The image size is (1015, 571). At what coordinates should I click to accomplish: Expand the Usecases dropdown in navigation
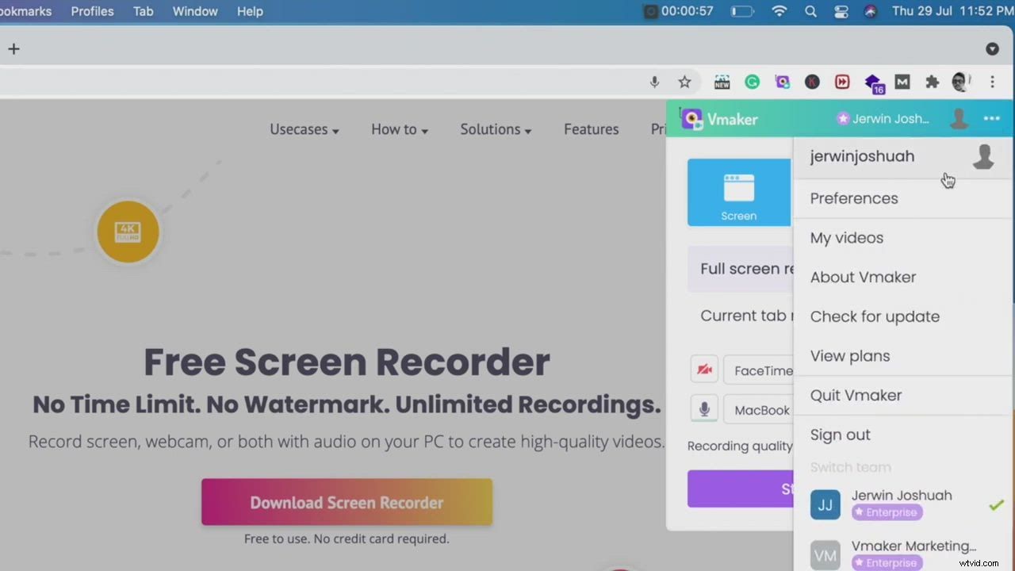pos(304,129)
